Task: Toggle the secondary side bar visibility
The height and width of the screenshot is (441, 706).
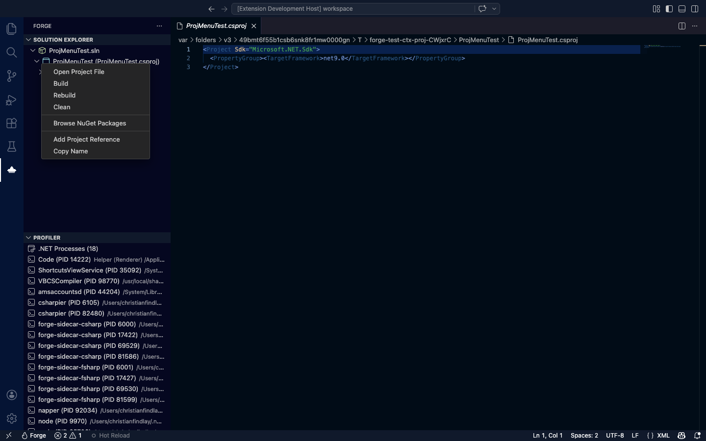Action: [x=695, y=9]
